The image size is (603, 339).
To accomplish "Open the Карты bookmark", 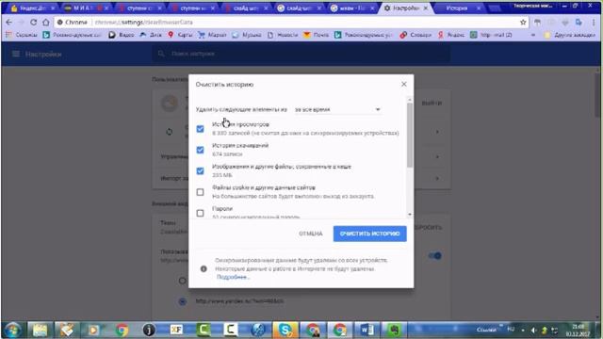I will [x=180, y=35].
